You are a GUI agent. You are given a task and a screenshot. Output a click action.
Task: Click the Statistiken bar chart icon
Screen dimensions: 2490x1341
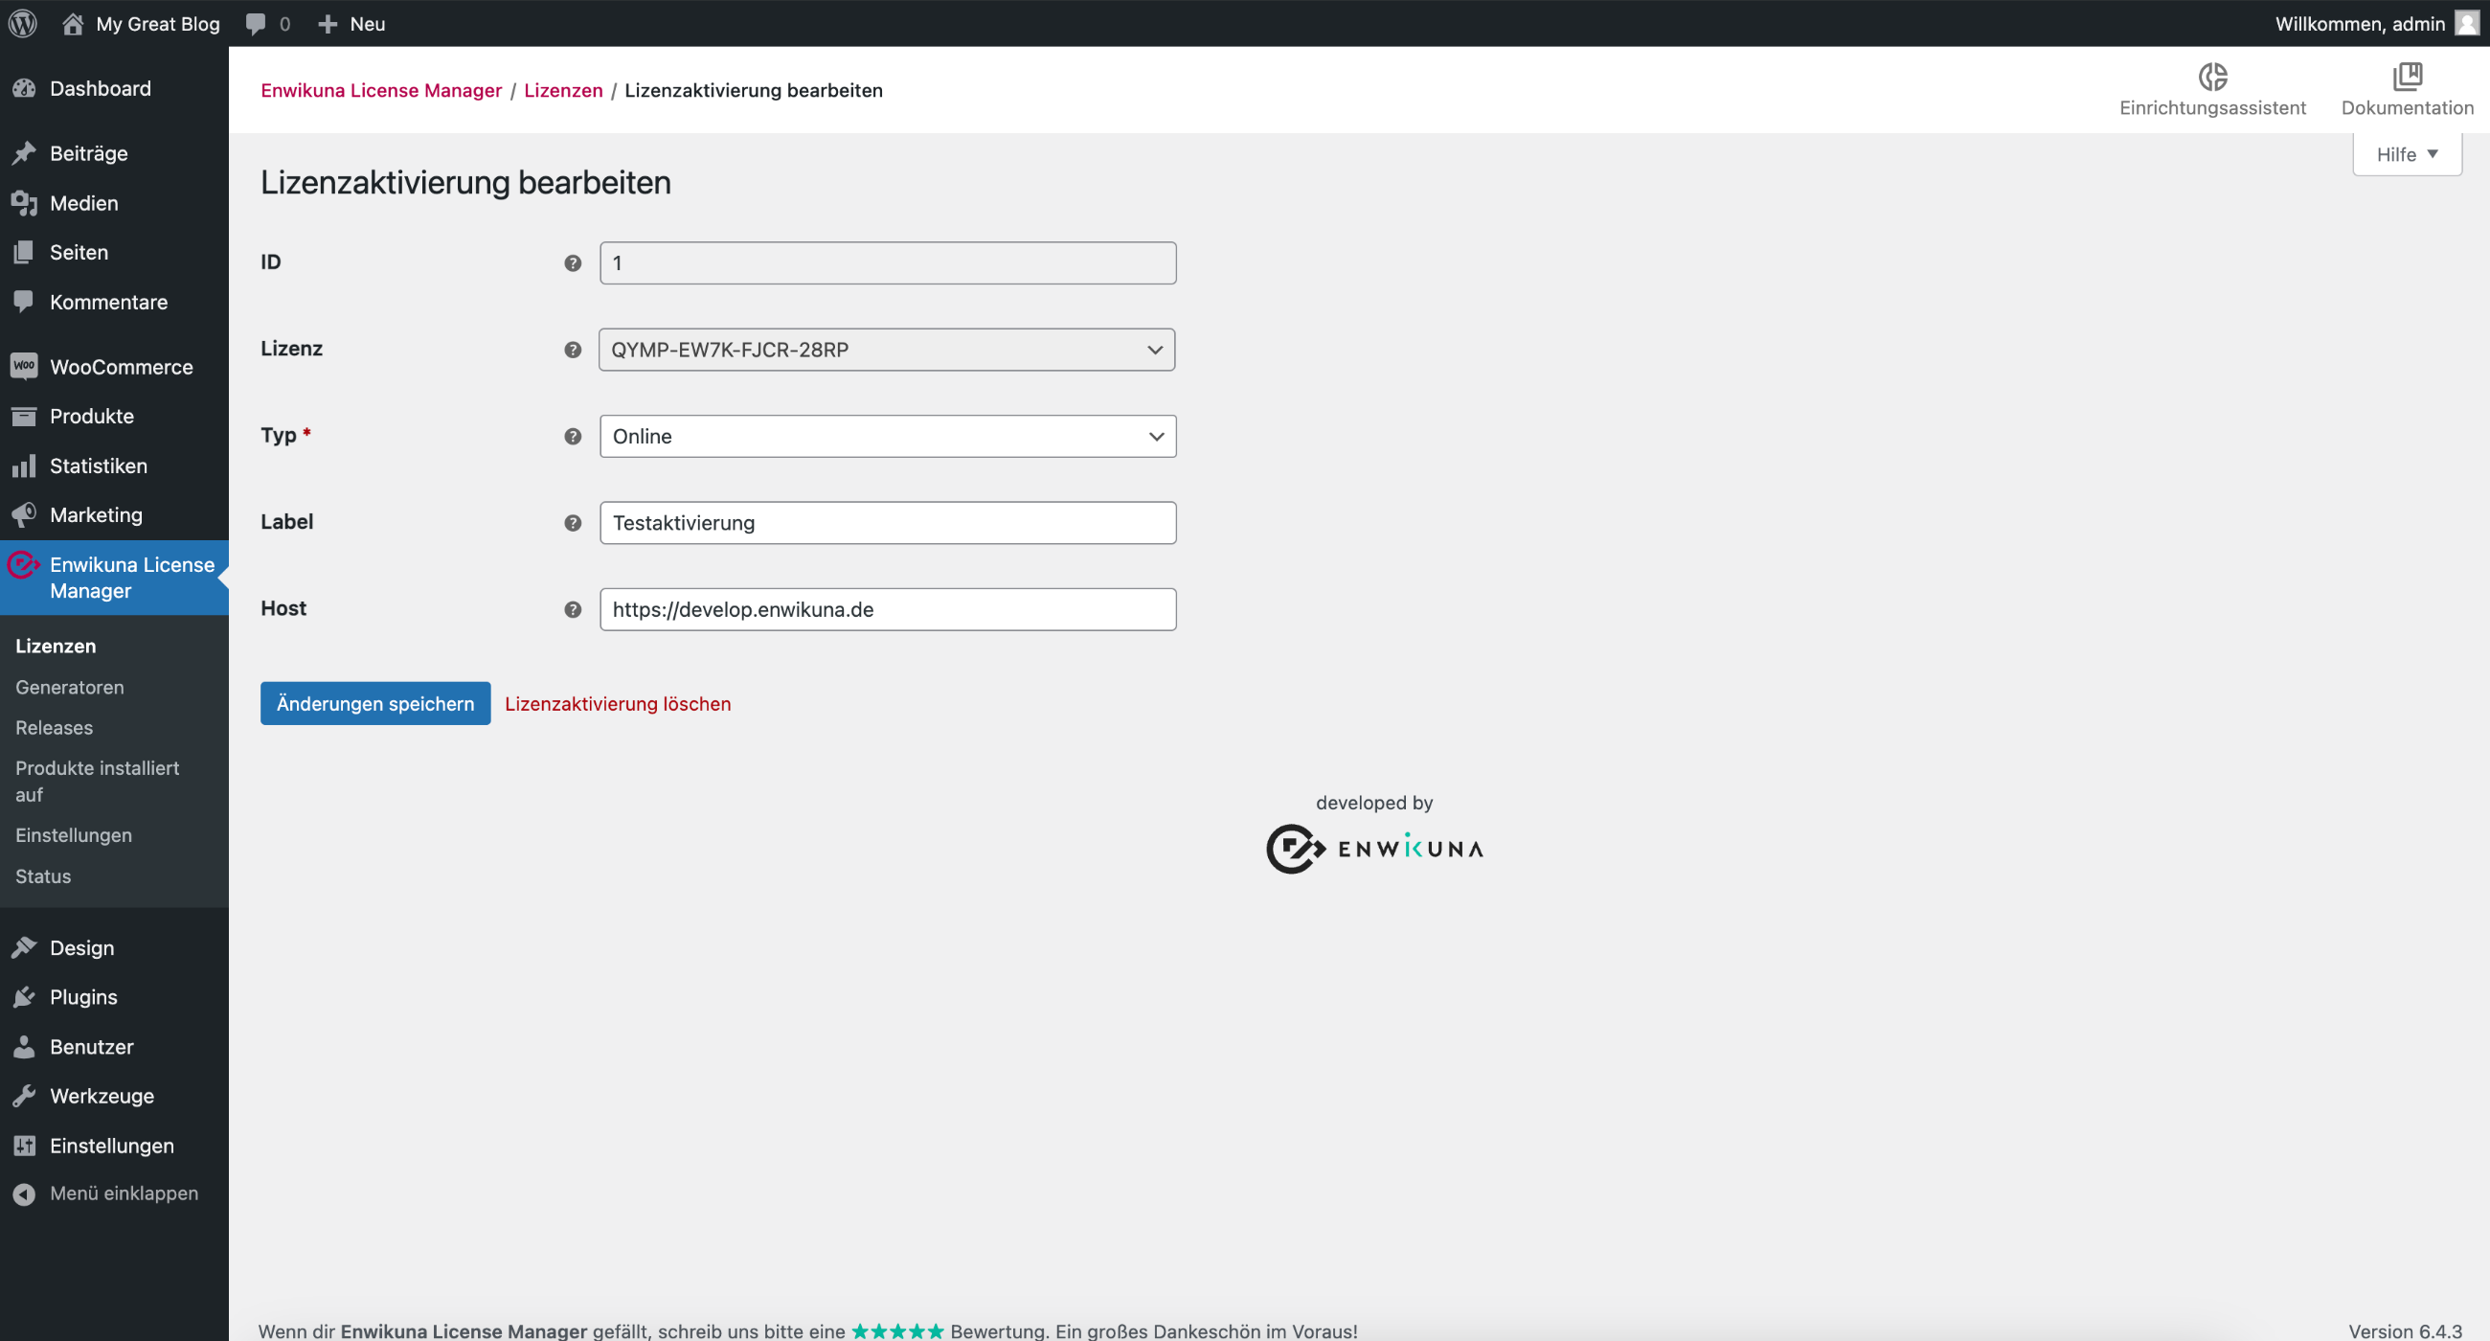[24, 466]
